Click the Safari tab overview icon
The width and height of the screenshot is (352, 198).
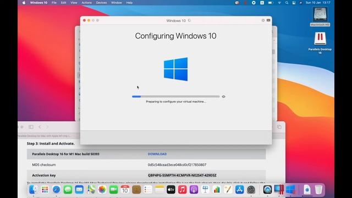279,127
